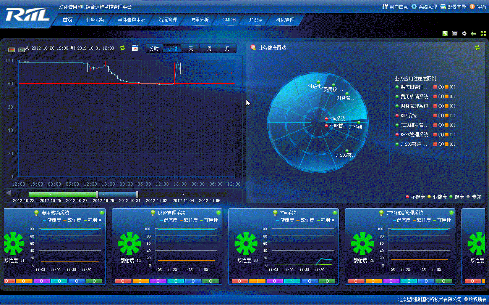Select the 周 time granularity
Screen dimensions: 489x305
[x=209, y=48]
